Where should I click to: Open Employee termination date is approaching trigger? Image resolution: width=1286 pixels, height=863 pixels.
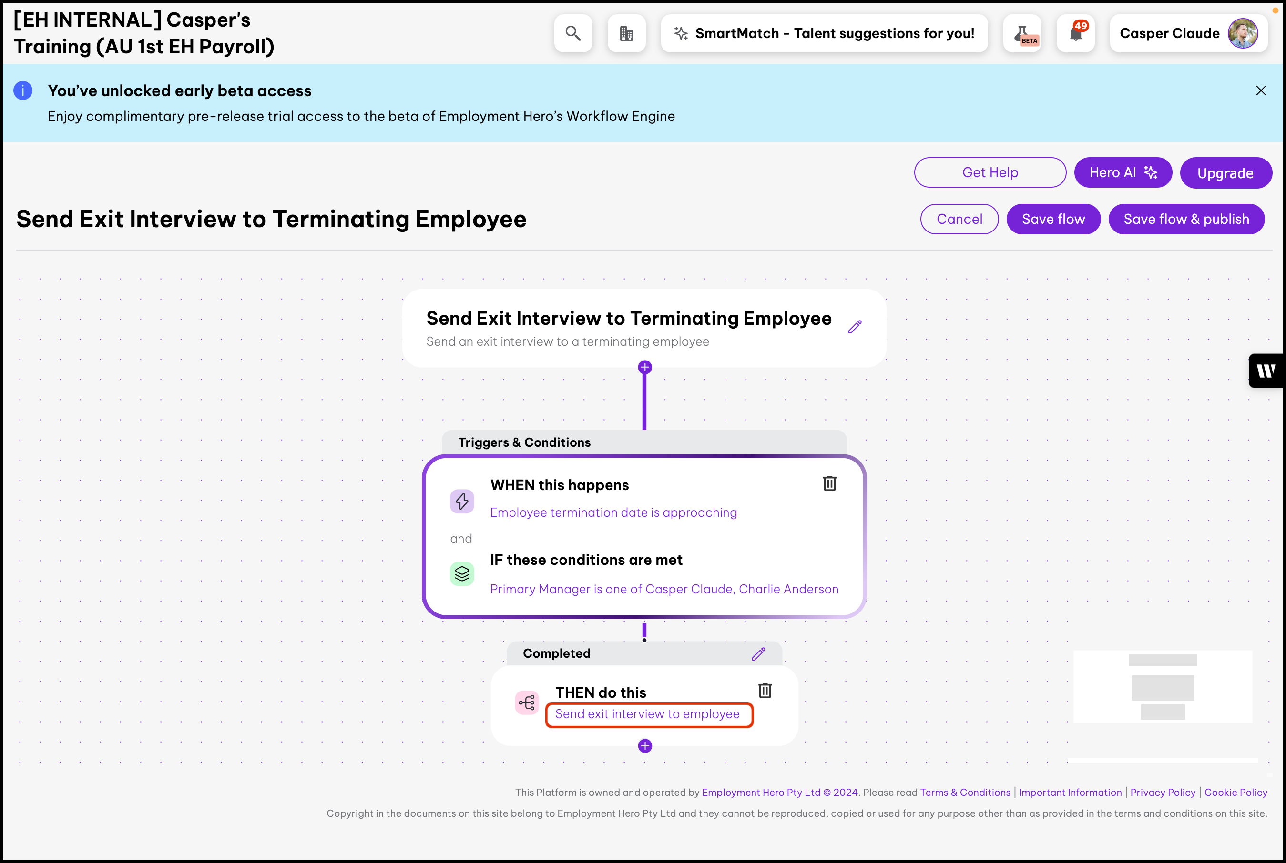click(613, 512)
